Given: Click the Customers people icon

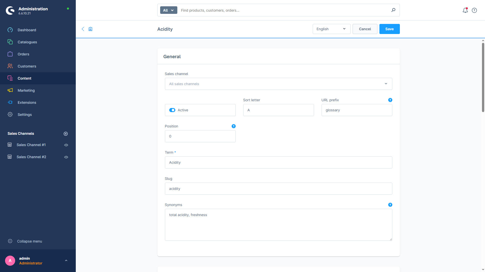Looking at the screenshot, I should click(10, 66).
